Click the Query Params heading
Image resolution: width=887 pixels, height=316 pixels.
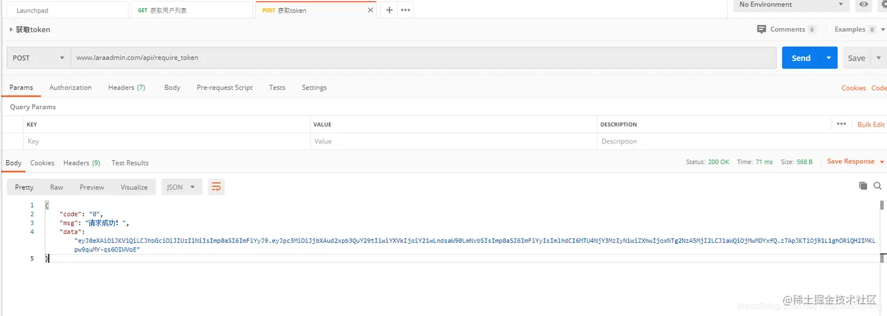click(33, 107)
